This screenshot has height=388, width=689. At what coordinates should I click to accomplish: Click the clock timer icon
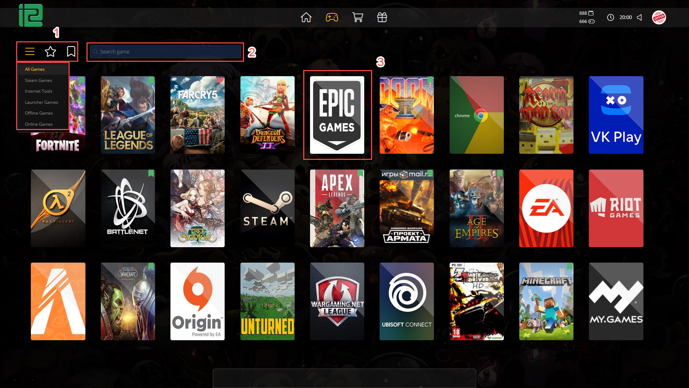coord(610,17)
